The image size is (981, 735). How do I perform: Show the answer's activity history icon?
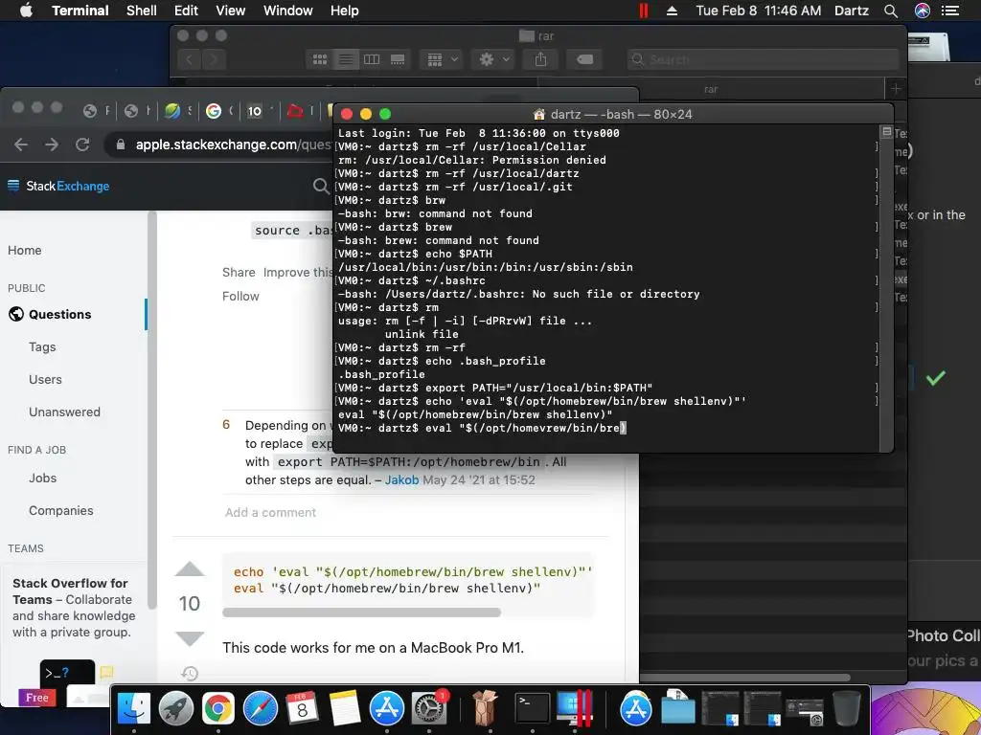[x=190, y=673]
